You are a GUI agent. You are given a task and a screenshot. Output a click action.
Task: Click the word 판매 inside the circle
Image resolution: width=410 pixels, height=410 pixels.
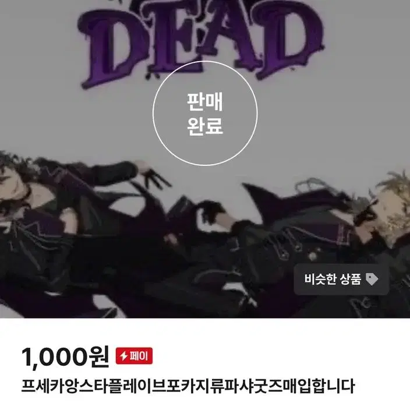205,102
